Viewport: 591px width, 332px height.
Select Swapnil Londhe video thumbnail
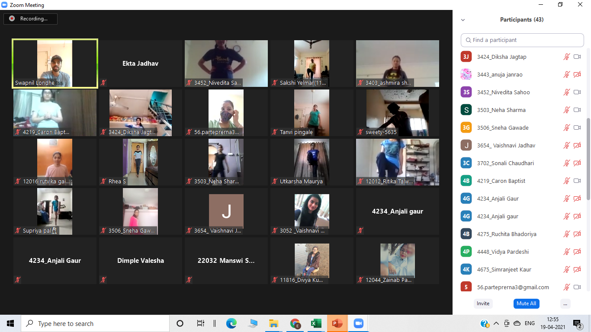tap(55, 64)
